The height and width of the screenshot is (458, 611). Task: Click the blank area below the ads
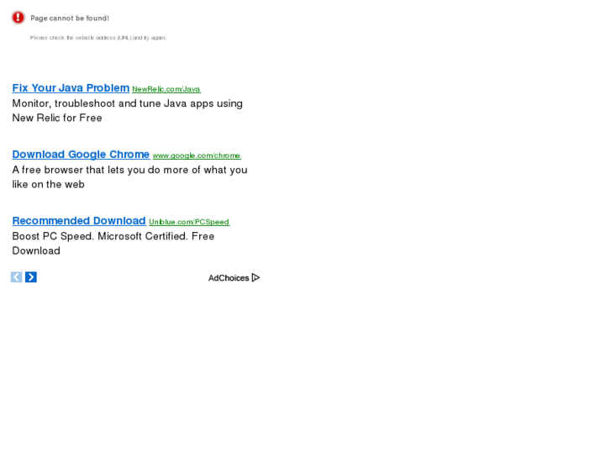pyautogui.click(x=303, y=370)
